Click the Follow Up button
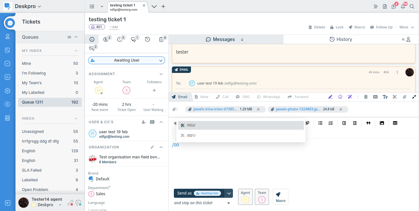The image size is (419, 211). point(381,27)
